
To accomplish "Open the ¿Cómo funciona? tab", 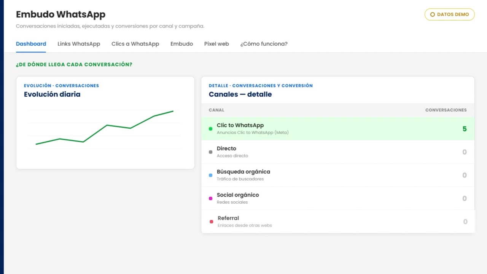I will [x=264, y=44].
